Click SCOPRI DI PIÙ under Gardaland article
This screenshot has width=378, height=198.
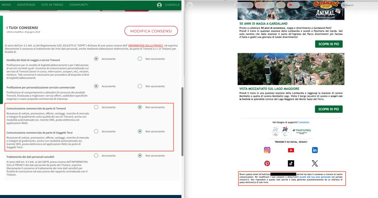click(x=328, y=44)
